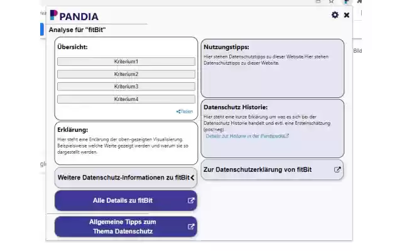Select the Kriterium3 bar
Viewport: 402px width, 251px height.
pos(126,87)
